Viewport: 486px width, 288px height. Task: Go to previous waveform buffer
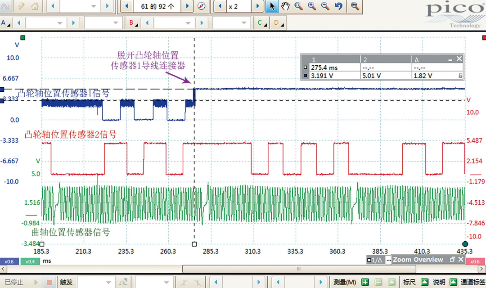tap(126, 6)
